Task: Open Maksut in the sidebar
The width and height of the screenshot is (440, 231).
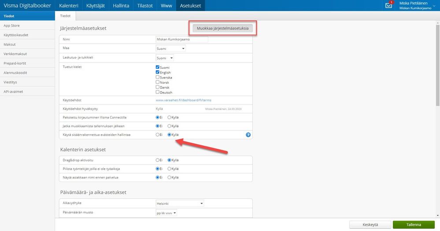Action: 27,45
